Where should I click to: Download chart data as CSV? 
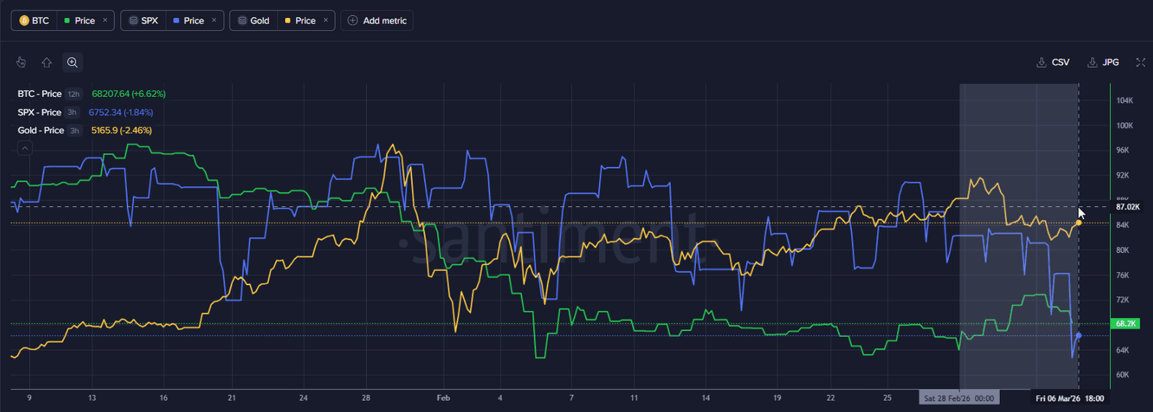(1052, 62)
